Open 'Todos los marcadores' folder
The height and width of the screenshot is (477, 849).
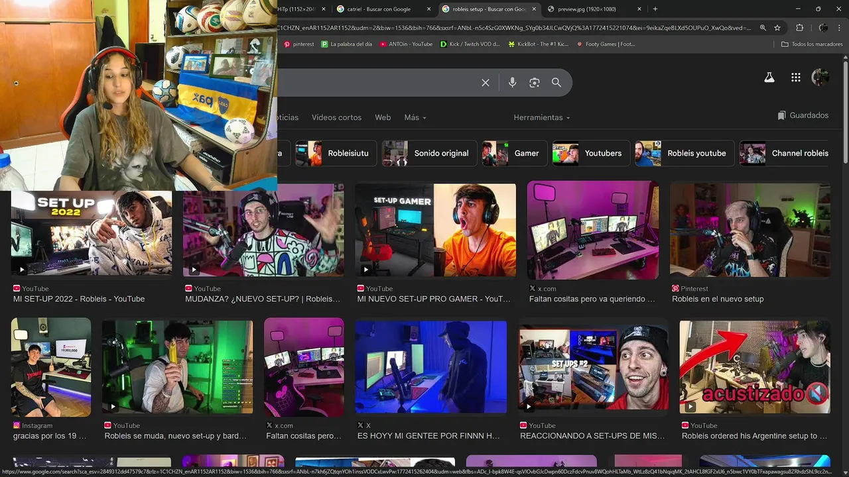point(811,44)
